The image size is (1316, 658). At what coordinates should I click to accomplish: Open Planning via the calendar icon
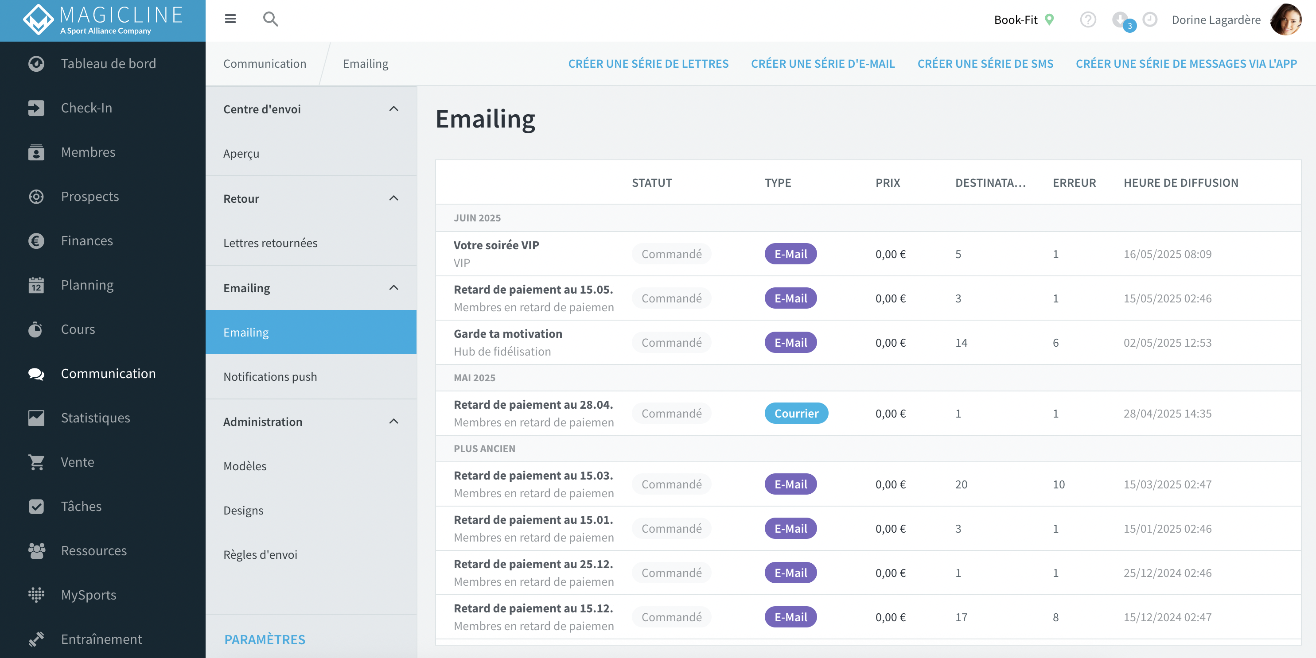point(36,285)
